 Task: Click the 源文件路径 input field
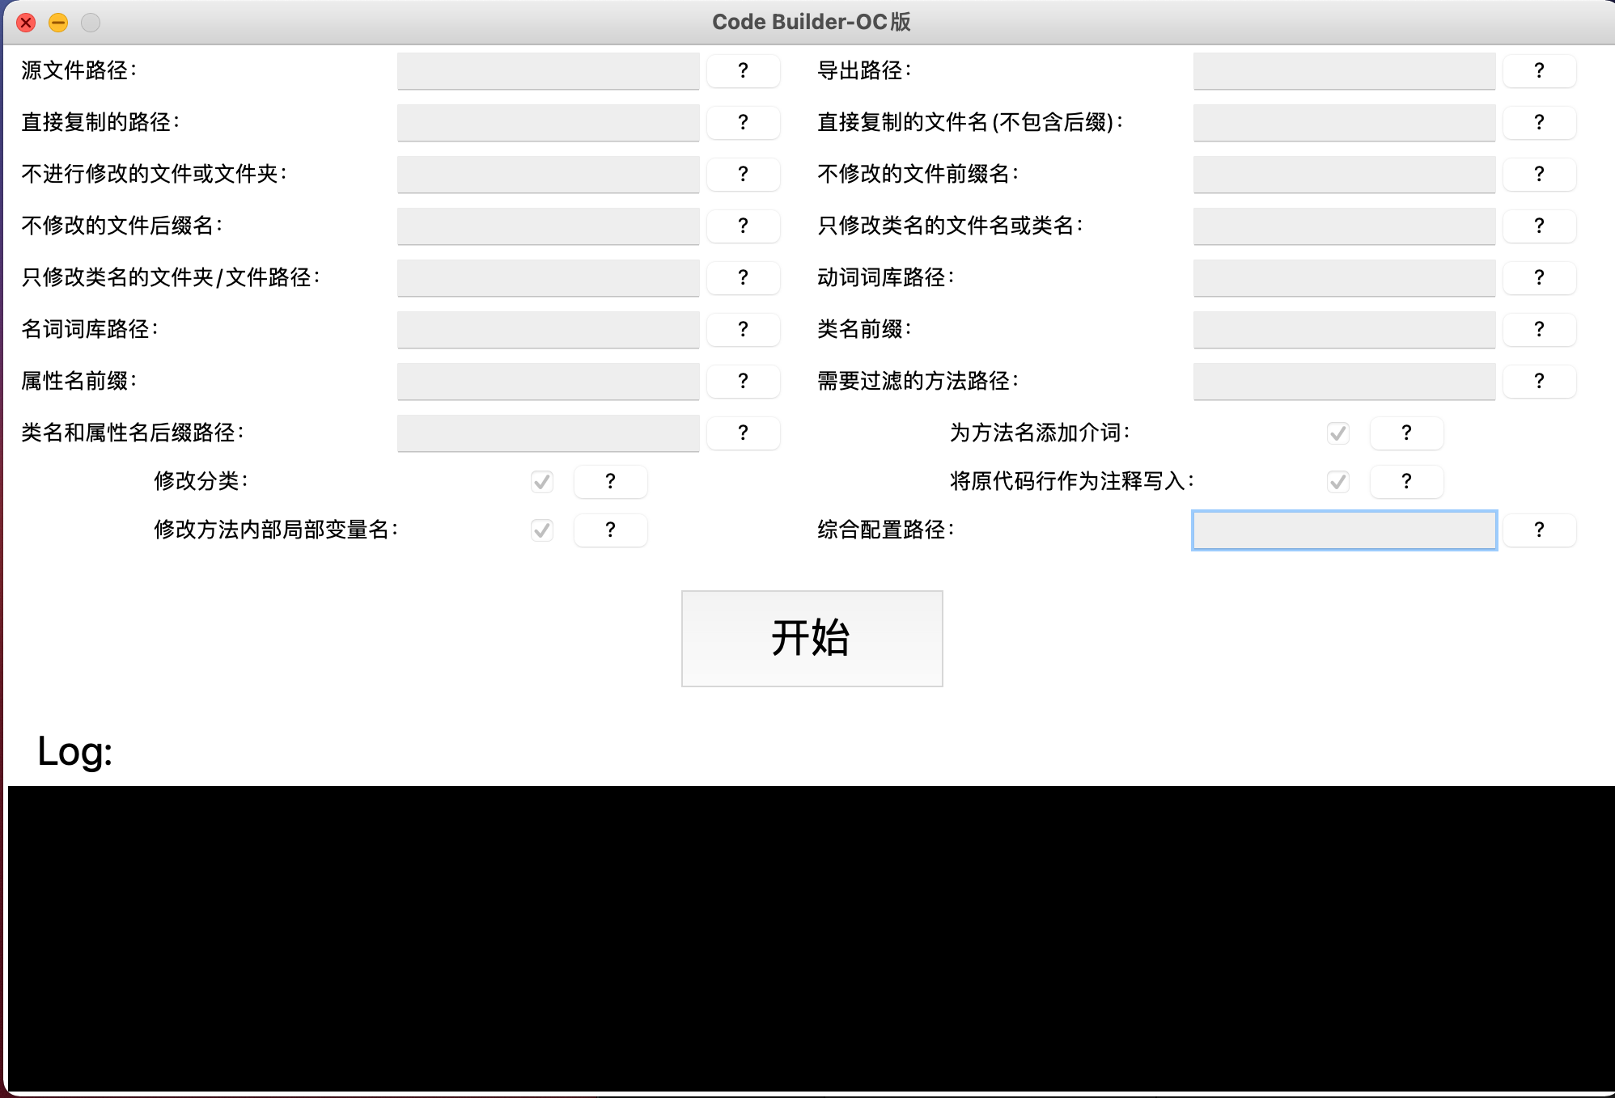click(x=548, y=71)
